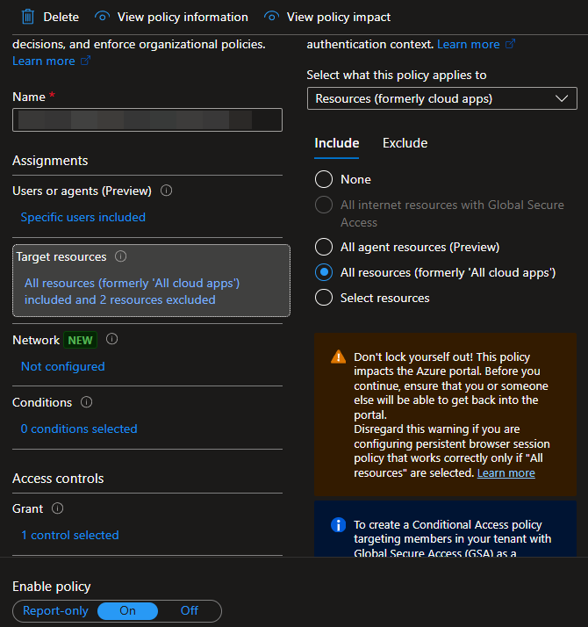This screenshot has height=627, width=588.
Task: Click the external link icon next to left Learn more
Action: 85,61
